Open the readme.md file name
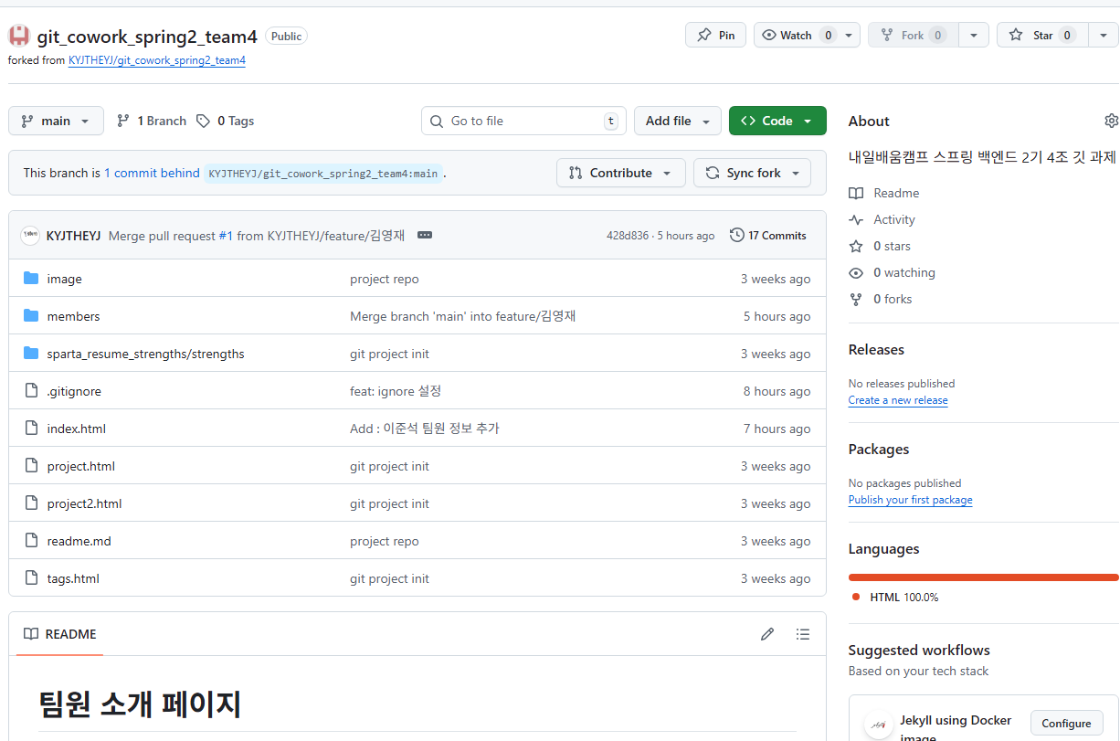 click(79, 541)
